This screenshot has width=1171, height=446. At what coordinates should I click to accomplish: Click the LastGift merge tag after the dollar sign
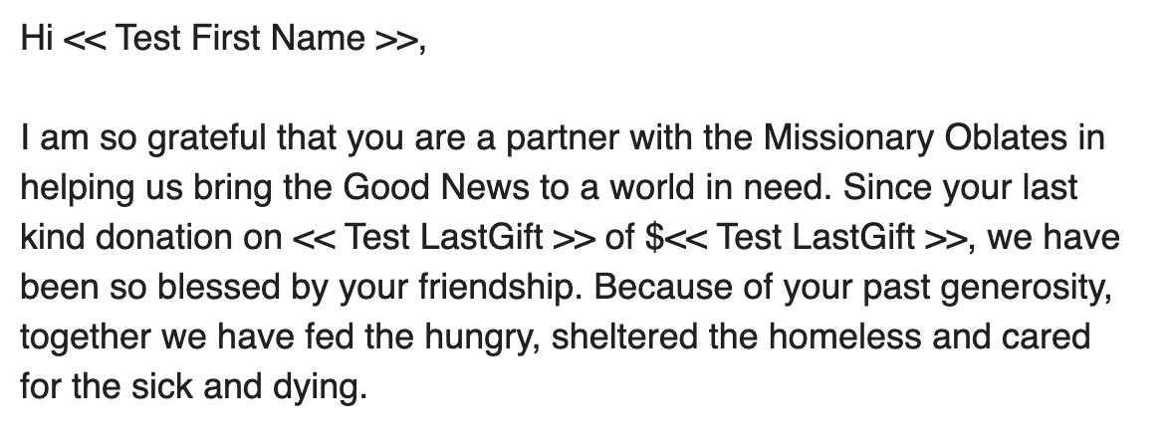822,237
